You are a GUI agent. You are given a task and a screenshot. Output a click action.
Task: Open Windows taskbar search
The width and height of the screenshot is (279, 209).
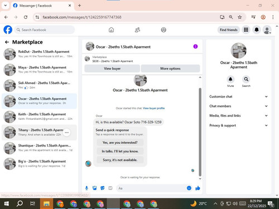[x=20, y=203]
